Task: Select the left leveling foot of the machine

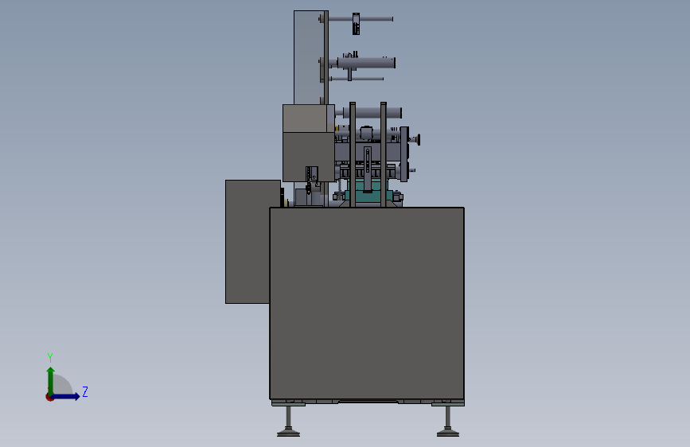Action: click(x=288, y=421)
